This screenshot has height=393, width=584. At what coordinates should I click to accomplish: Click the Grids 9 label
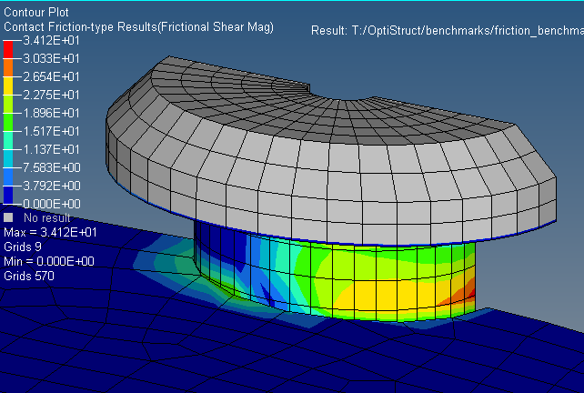(x=23, y=247)
